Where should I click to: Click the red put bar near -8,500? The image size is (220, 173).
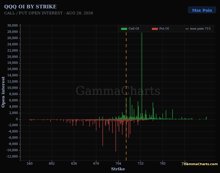tap(103, 133)
